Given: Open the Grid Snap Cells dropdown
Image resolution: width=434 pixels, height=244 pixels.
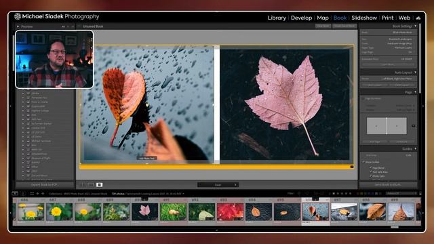Looking at the screenshot, I should click(408, 155).
